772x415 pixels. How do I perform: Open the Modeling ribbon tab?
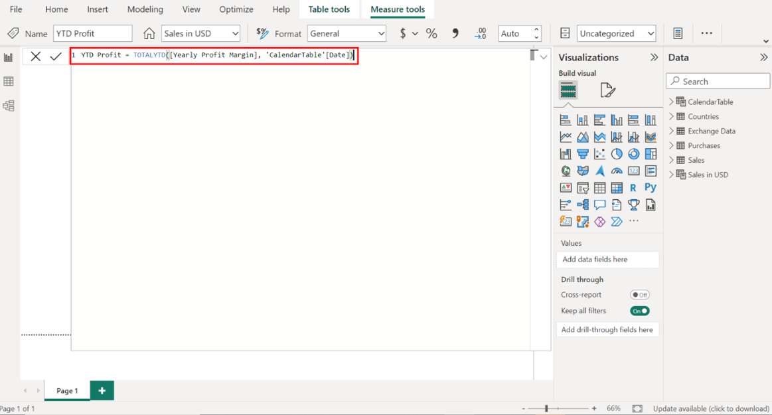(x=145, y=9)
